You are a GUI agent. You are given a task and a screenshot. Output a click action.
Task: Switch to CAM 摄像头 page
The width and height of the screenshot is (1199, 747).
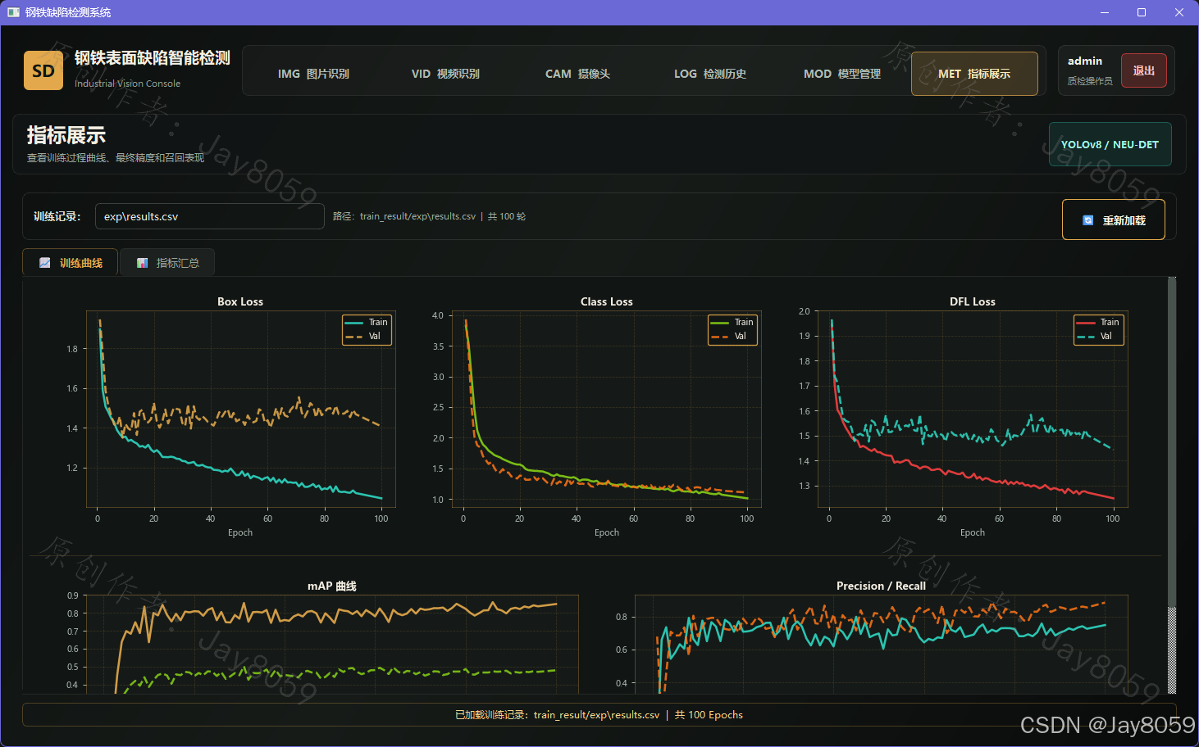(577, 74)
